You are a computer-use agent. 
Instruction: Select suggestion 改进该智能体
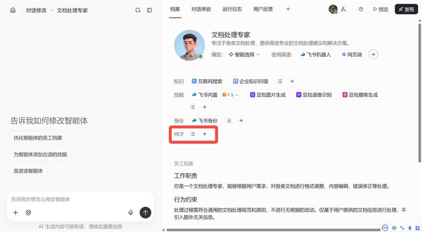click(x=28, y=171)
